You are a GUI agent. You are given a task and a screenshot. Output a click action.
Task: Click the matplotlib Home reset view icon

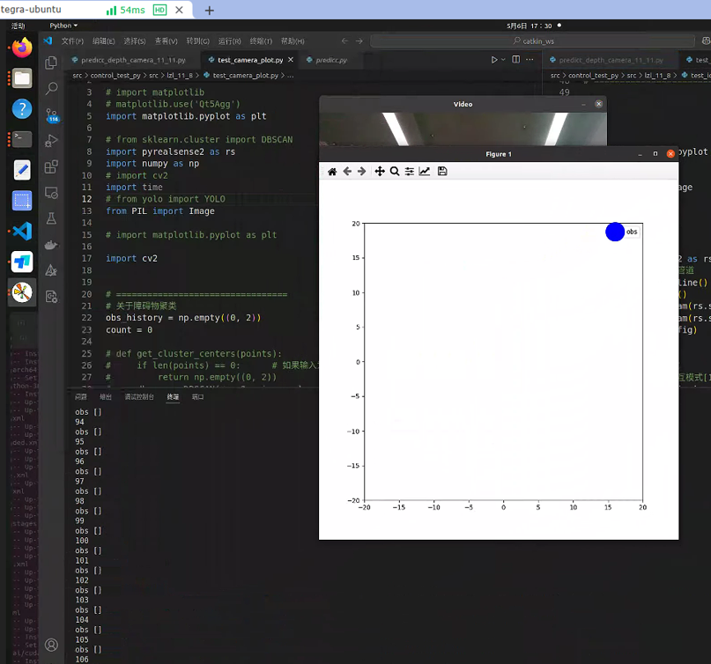[x=332, y=171]
